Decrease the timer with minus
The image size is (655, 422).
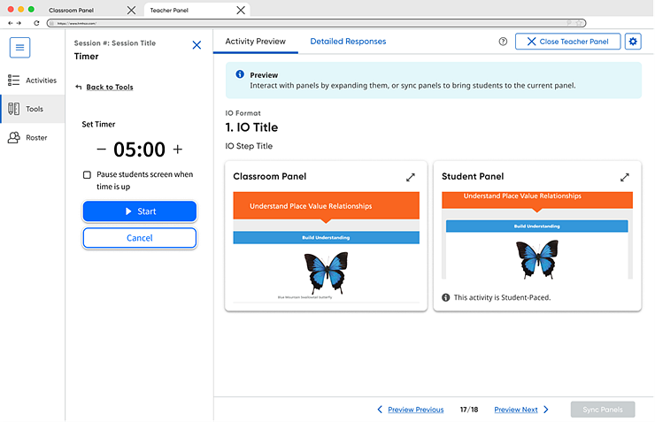point(101,149)
